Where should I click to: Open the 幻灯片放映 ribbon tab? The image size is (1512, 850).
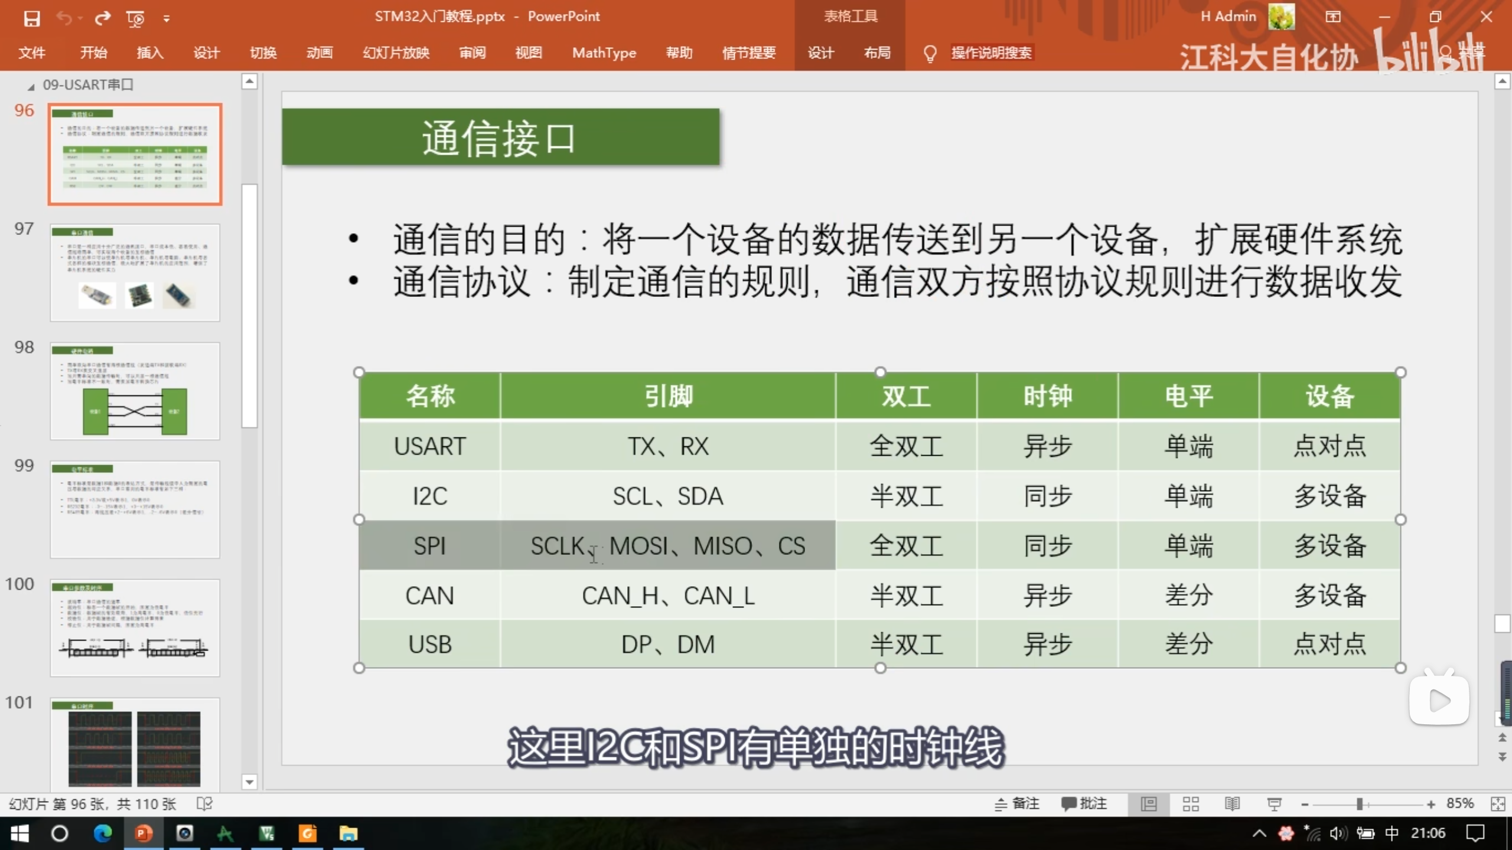tap(396, 53)
